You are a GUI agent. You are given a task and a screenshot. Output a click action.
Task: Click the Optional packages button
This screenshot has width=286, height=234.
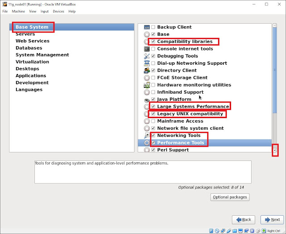230,197
